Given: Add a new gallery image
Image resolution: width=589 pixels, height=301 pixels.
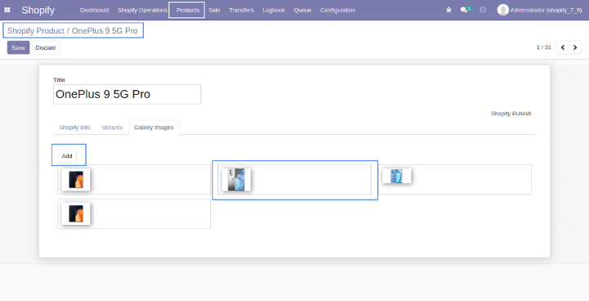Looking at the screenshot, I should click(x=67, y=156).
